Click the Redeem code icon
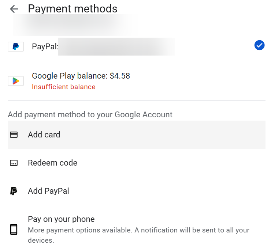 [14, 163]
